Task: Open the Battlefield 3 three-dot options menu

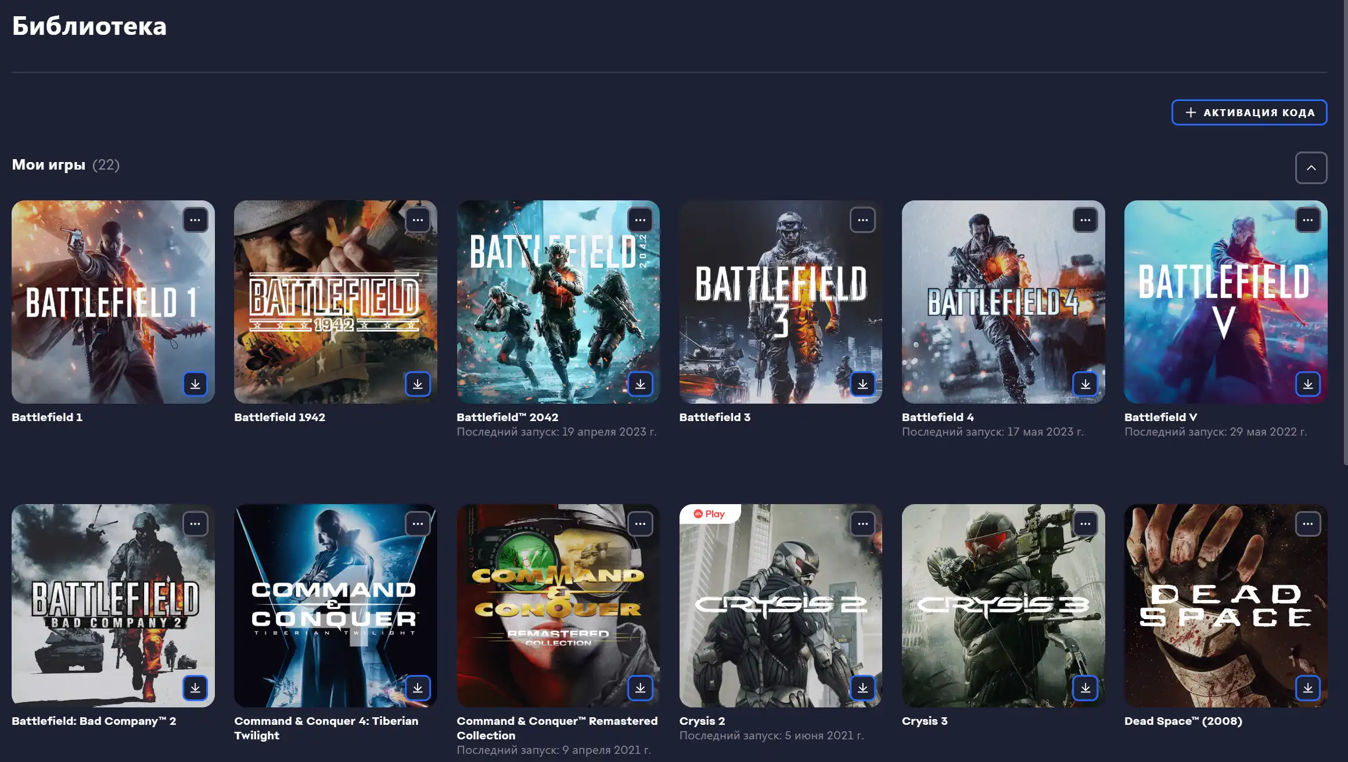Action: 862,220
